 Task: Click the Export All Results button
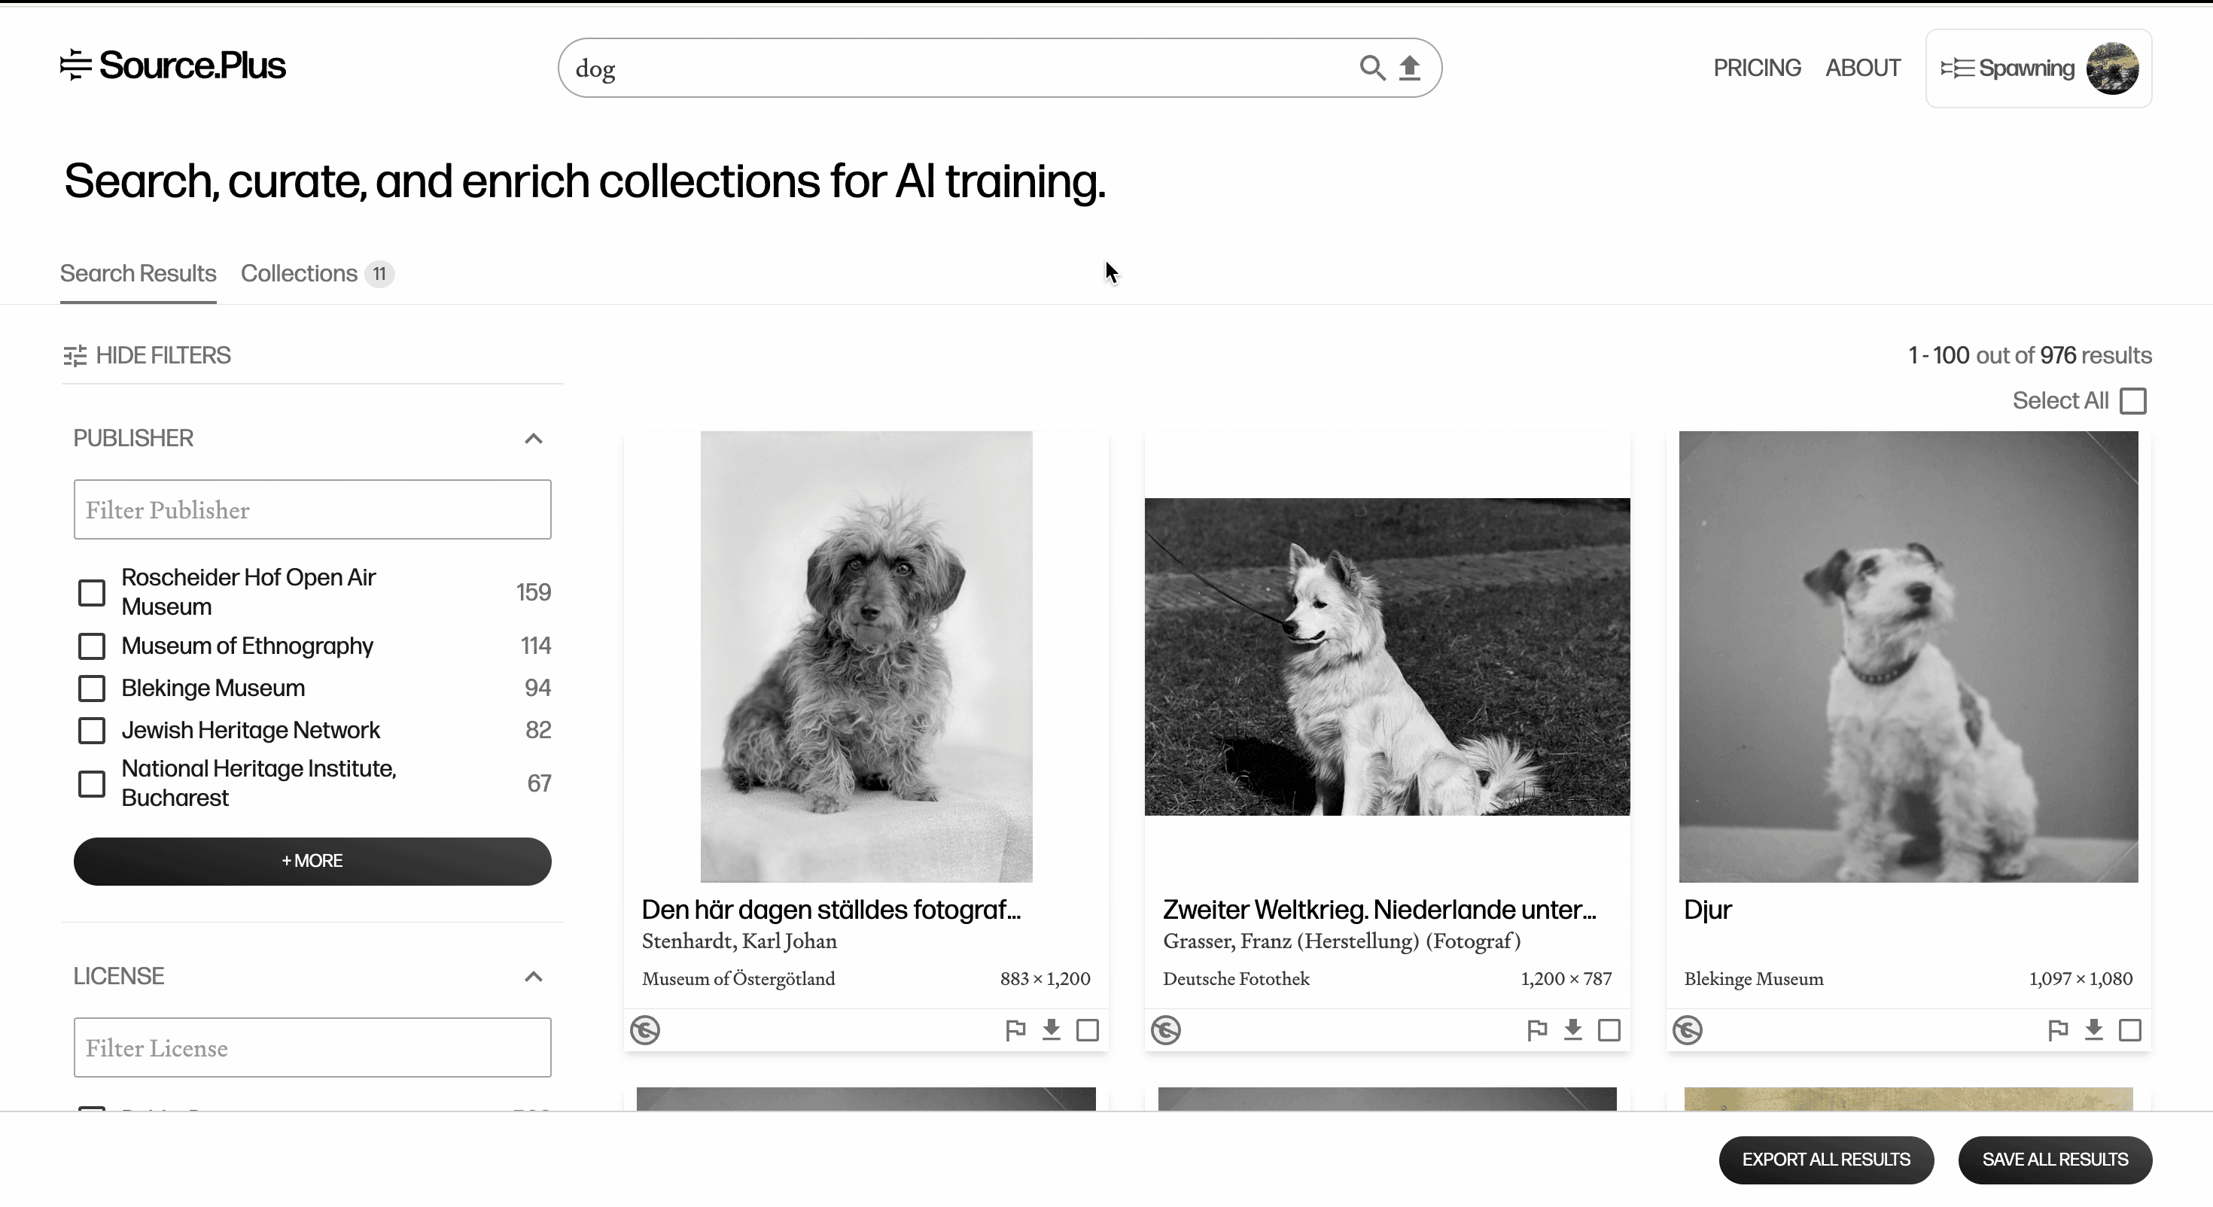tap(1826, 1159)
